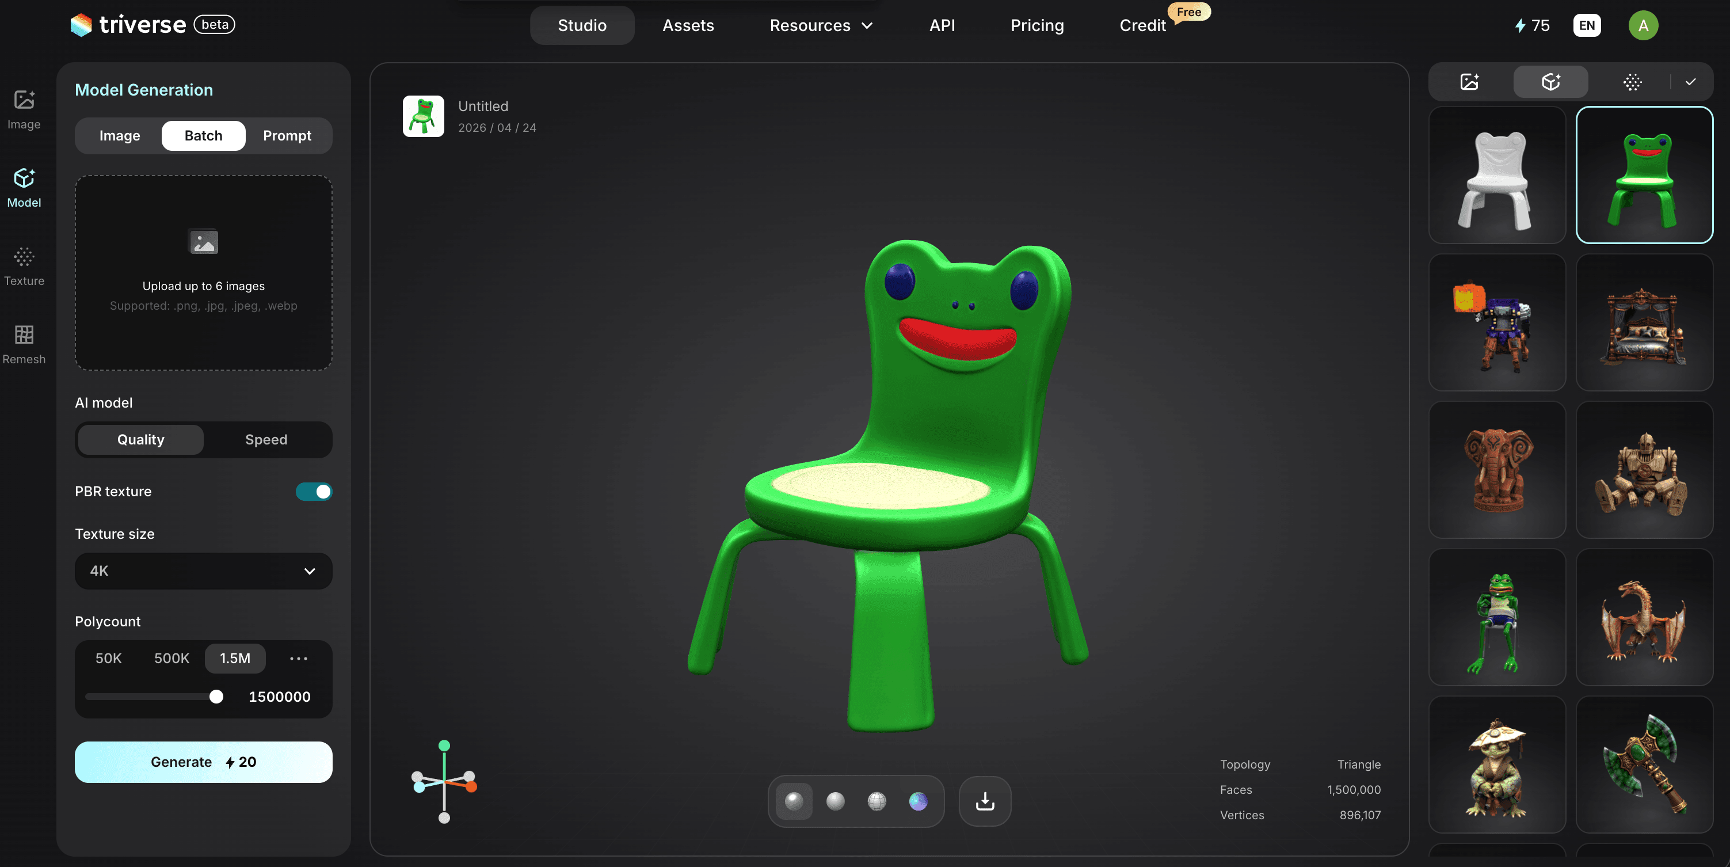Open the Model tool in left sidebar
The height and width of the screenshot is (867, 1730).
coord(24,189)
